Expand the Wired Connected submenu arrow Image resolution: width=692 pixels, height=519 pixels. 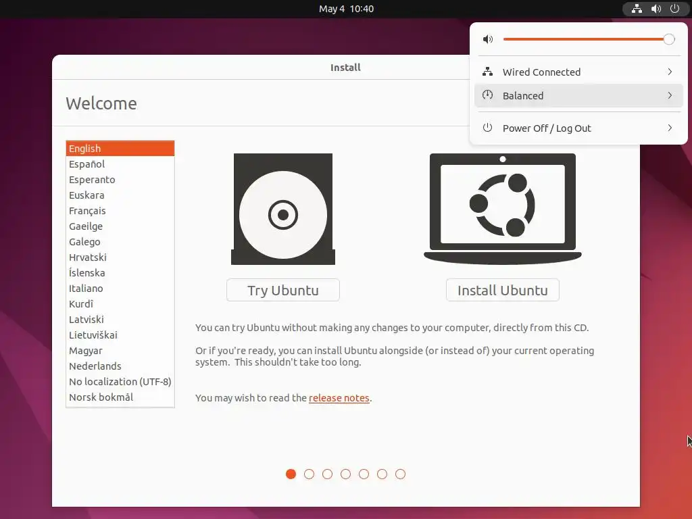click(670, 72)
